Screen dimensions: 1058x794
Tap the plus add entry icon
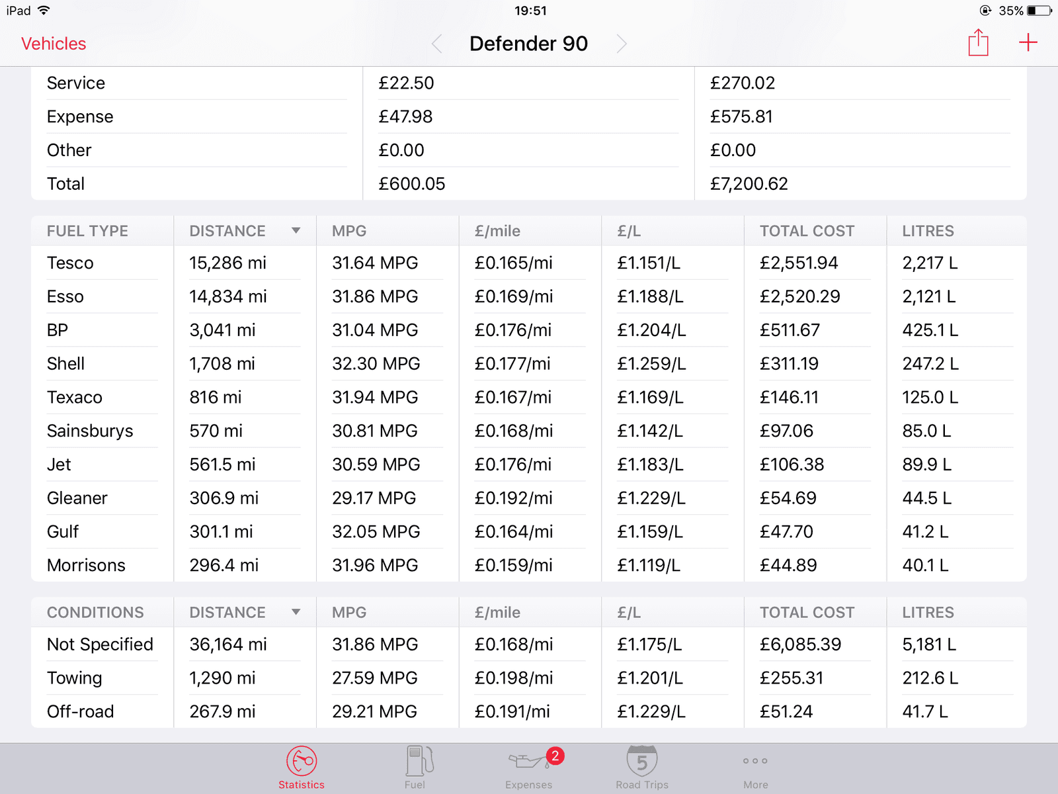click(1028, 43)
